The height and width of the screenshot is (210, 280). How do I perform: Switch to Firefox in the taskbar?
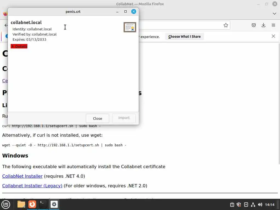coord(32,204)
